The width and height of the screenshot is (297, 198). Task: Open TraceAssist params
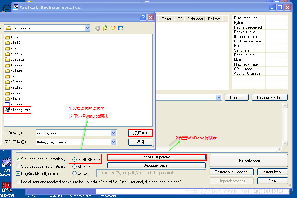(x=157, y=157)
